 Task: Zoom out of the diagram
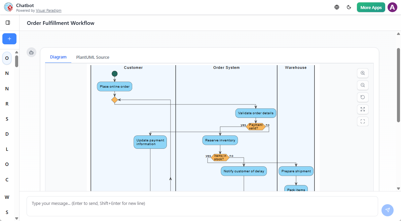362,85
